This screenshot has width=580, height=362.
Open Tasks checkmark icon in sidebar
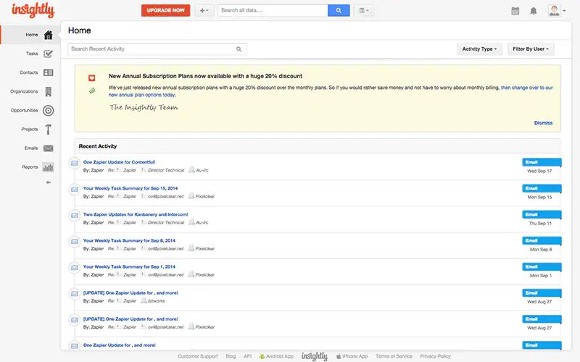[48, 54]
